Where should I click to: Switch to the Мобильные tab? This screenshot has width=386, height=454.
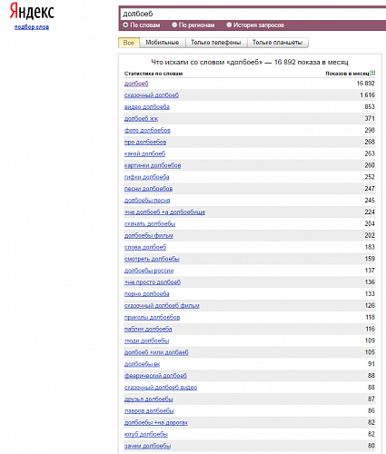(x=163, y=43)
